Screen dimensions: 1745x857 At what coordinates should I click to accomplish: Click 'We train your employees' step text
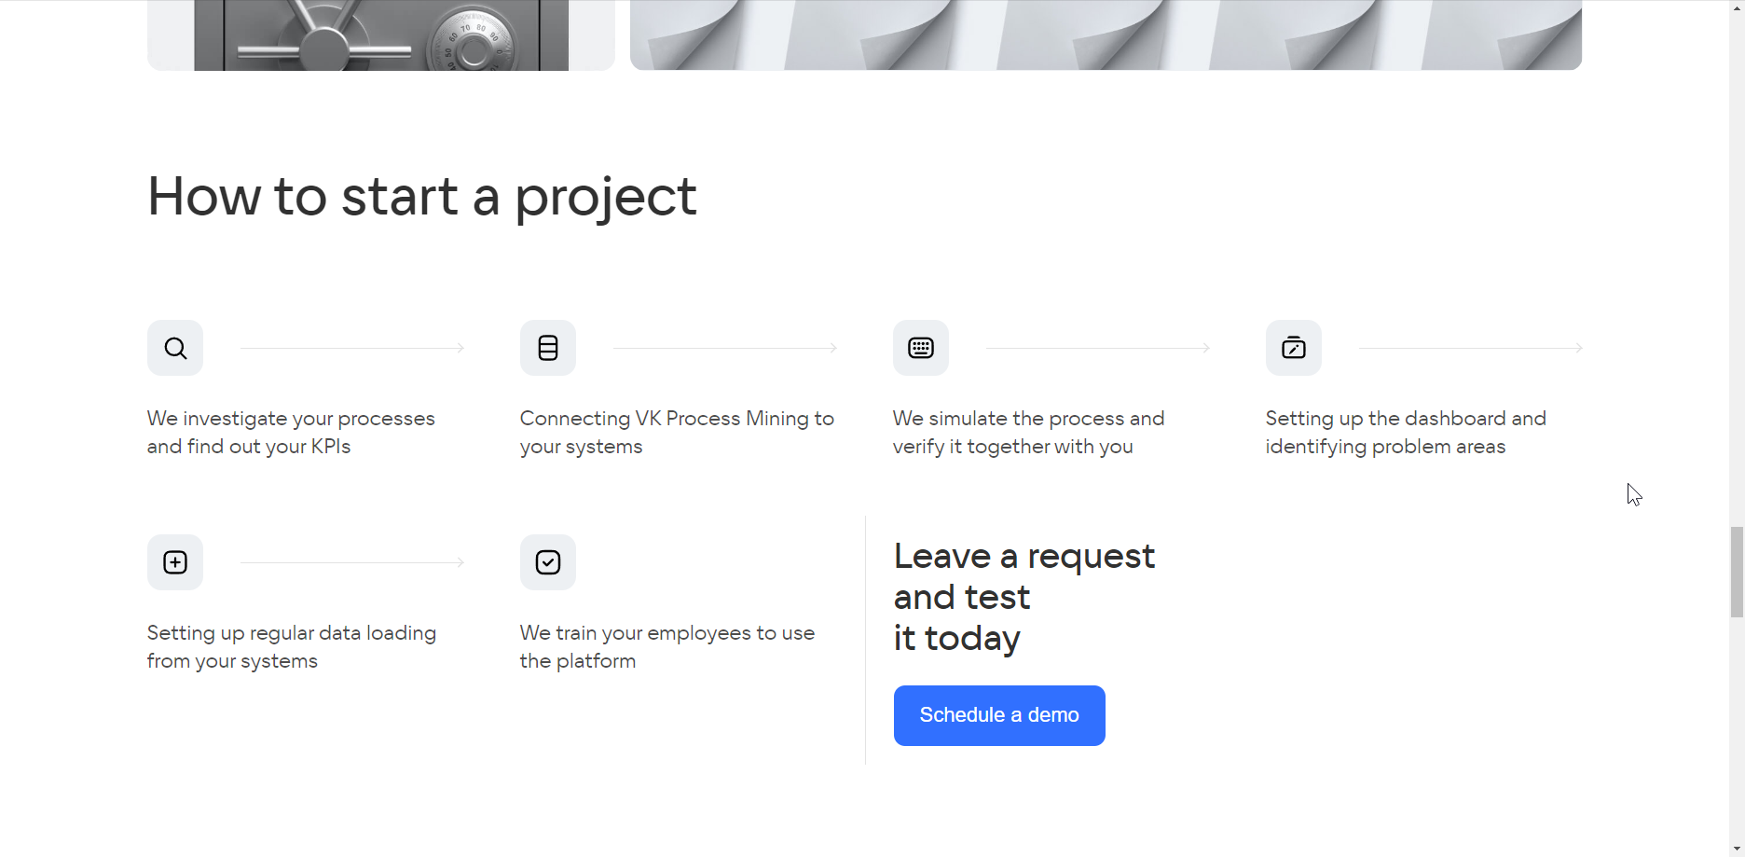[x=667, y=647]
